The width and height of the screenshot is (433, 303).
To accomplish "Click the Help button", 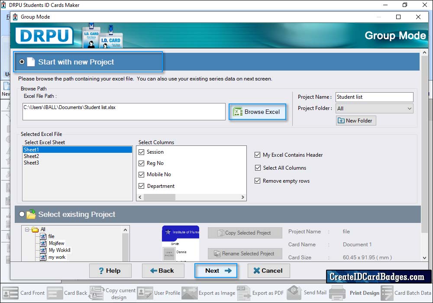I will [110, 271].
